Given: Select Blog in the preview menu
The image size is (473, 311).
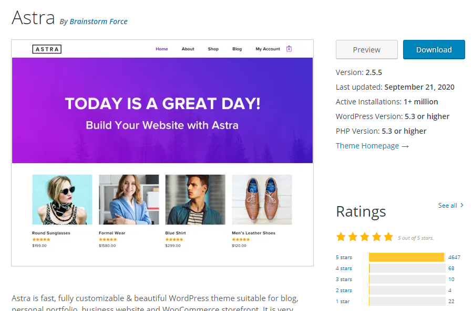Looking at the screenshot, I should [237, 49].
